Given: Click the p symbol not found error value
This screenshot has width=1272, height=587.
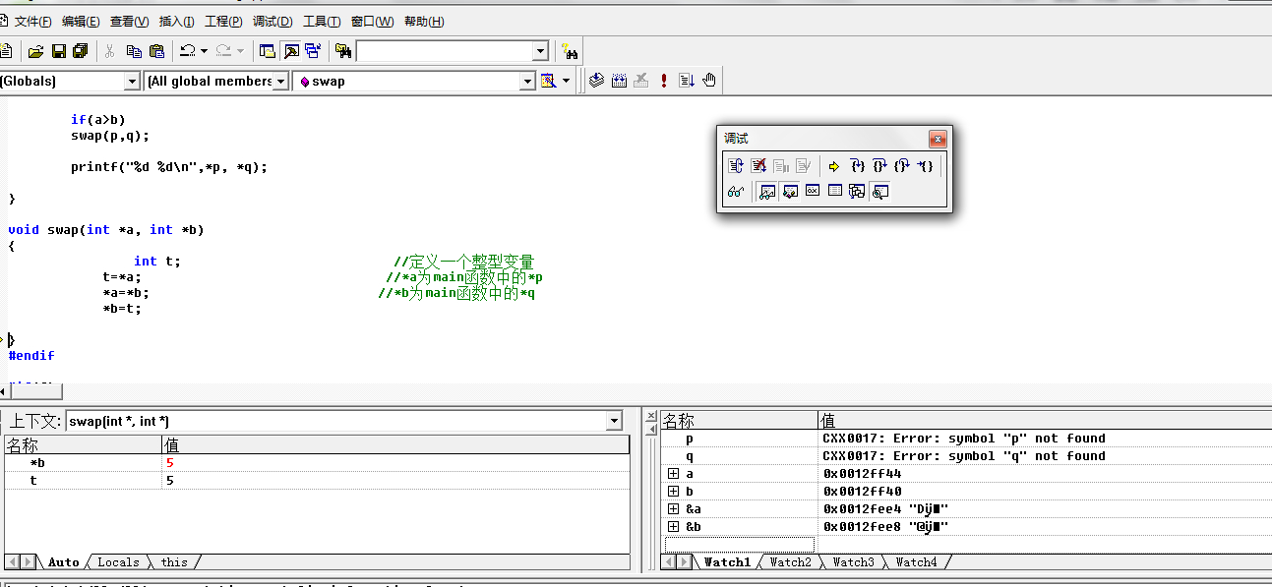Looking at the screenshot, I should pyautogui.click(x=964, y=439).
